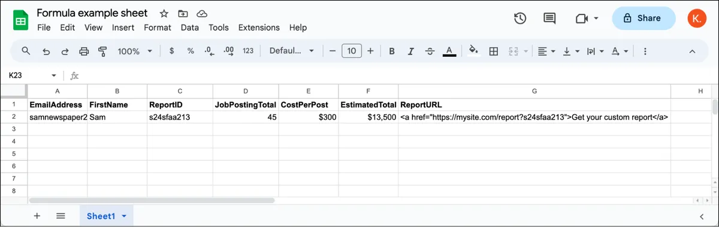
Task: Select the Sheet1 tab
Action: pos(107,216)
